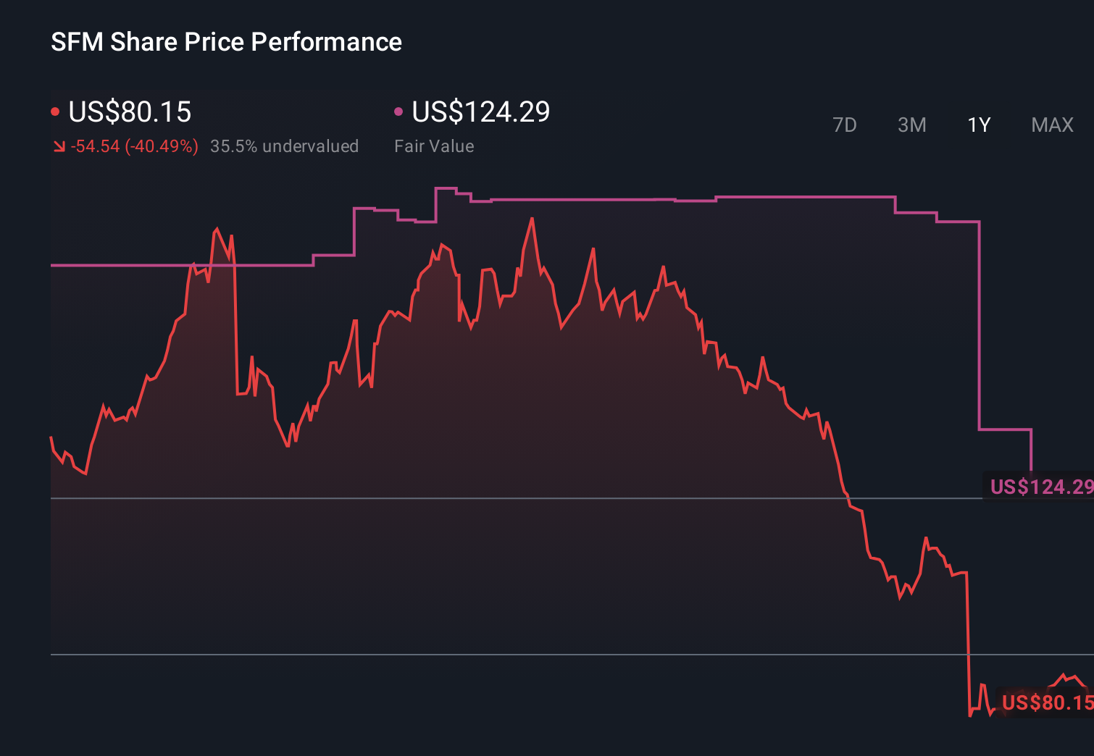Open the Fair Value label details
Viewport: 1094px width, 756px height.
point(434,146)
